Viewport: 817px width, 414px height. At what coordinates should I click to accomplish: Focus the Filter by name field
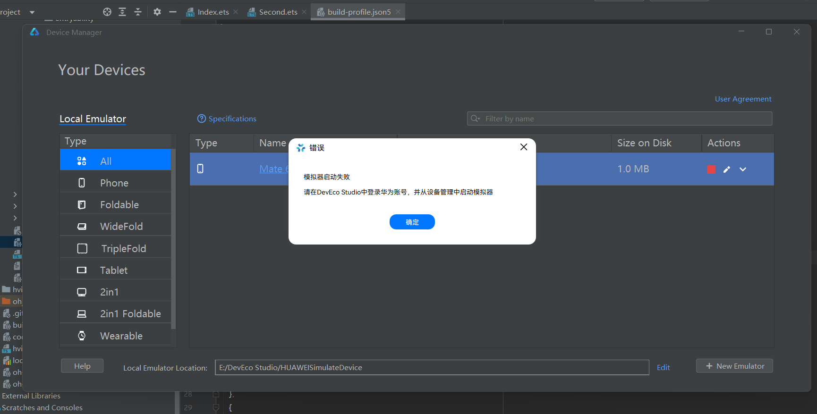click(620, 118)
